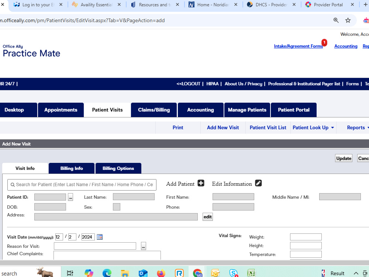
Task: Open Excel from the taskbar
Action: 251,273
